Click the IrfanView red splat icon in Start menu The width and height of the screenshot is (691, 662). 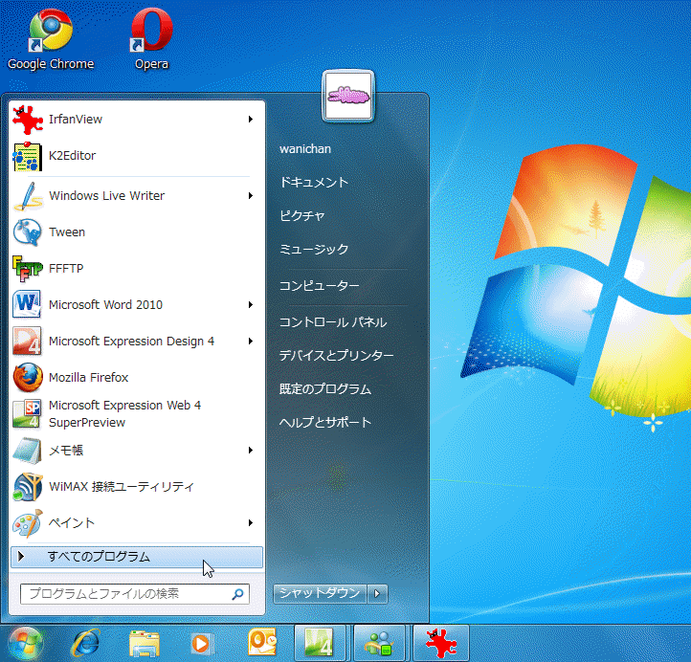[28, 120]
